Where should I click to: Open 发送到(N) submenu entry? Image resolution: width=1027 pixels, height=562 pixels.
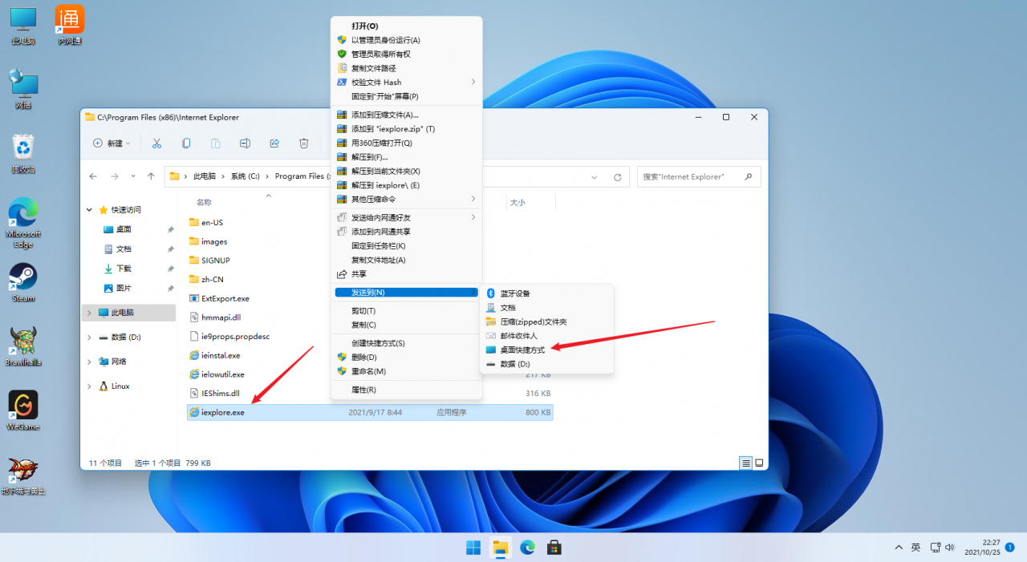[406, 292]
